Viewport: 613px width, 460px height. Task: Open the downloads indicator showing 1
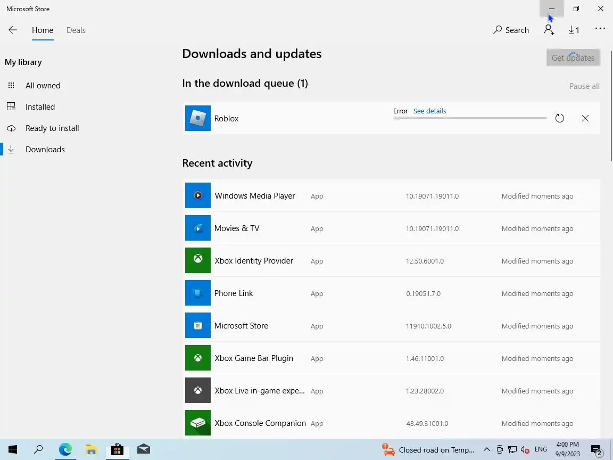(x=574, y=30)
